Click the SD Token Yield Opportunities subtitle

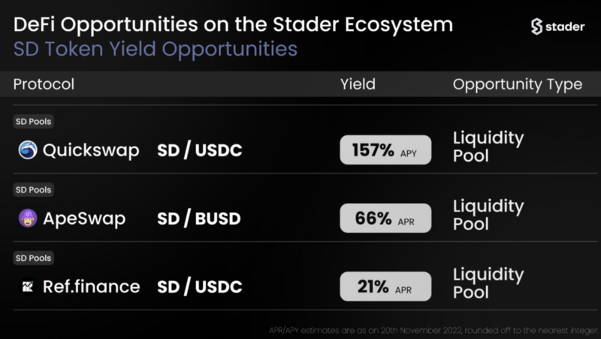click(156, 50)
